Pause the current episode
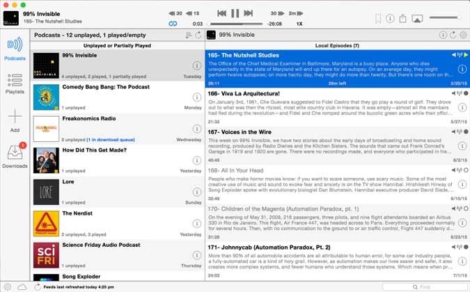 point(235,13)
